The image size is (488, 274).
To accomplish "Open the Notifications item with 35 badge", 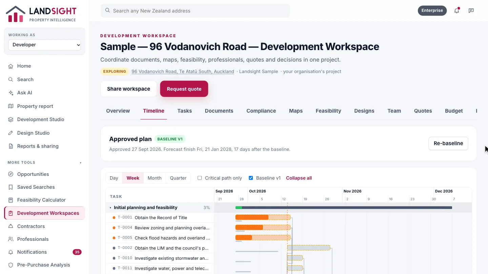I will click(x=45, y=252).
